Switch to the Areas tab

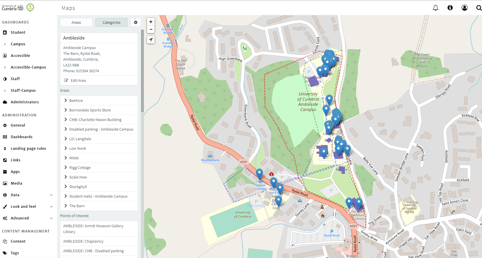[x=76, y=22]
